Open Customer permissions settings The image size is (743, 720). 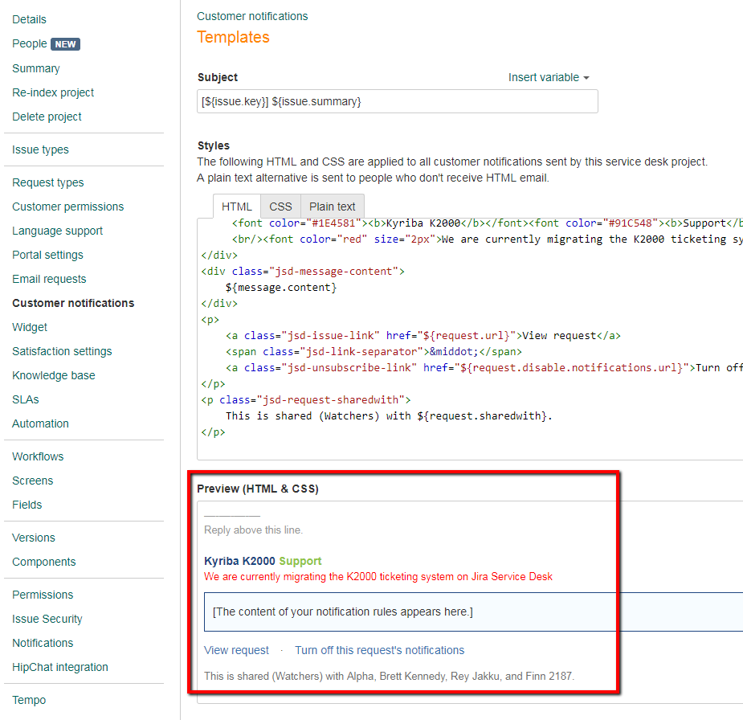[67, 207]
